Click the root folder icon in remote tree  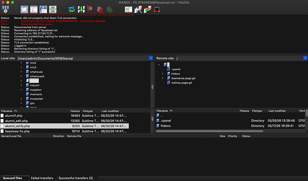165,65
